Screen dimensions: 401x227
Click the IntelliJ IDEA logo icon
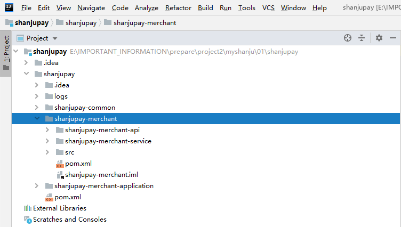9,7
